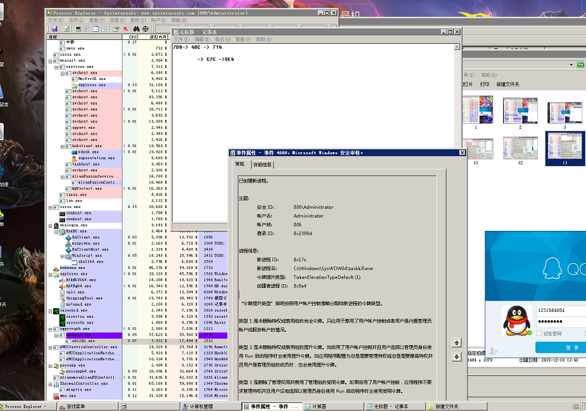Collapse the razerhid.exe process tree
The image size is (586, 411).
(51, 311)
